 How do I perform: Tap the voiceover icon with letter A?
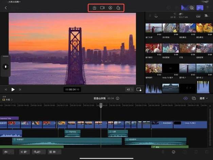pos(110,8)
